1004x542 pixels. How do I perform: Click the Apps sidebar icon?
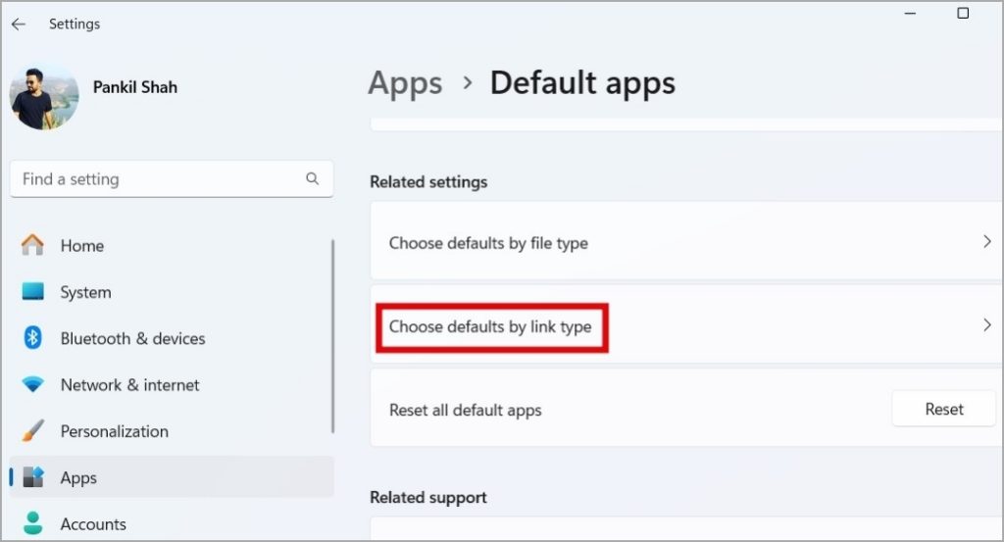pos(33,477)
